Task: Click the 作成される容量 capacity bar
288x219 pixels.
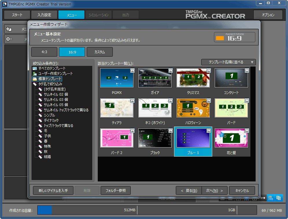Action: pos(147,210)
